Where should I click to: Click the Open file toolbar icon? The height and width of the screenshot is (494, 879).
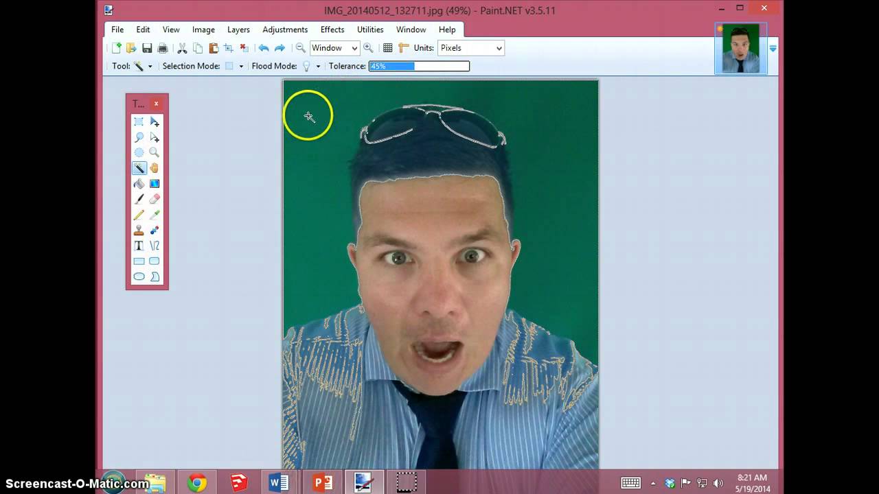tap(131, 48)
